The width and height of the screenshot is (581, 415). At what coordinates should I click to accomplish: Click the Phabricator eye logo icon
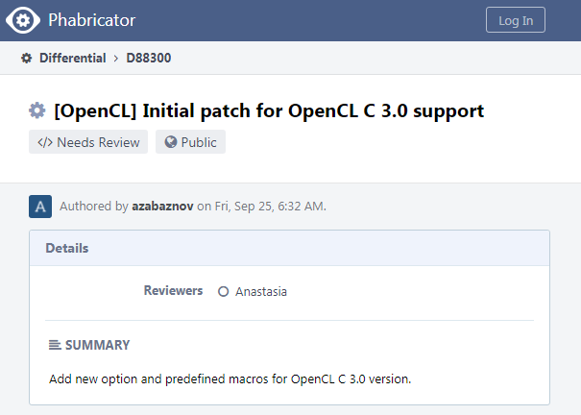(x=23, y=19)
